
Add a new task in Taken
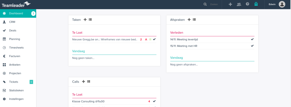(85, 20)
